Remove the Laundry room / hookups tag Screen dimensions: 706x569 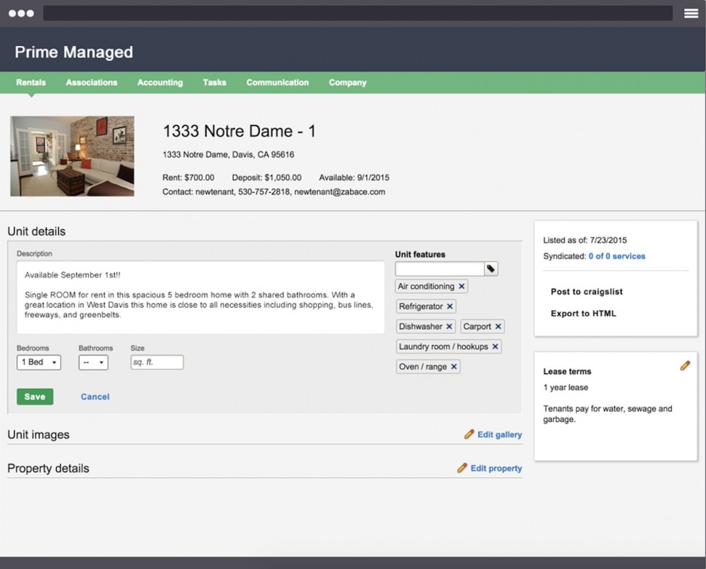495,347
